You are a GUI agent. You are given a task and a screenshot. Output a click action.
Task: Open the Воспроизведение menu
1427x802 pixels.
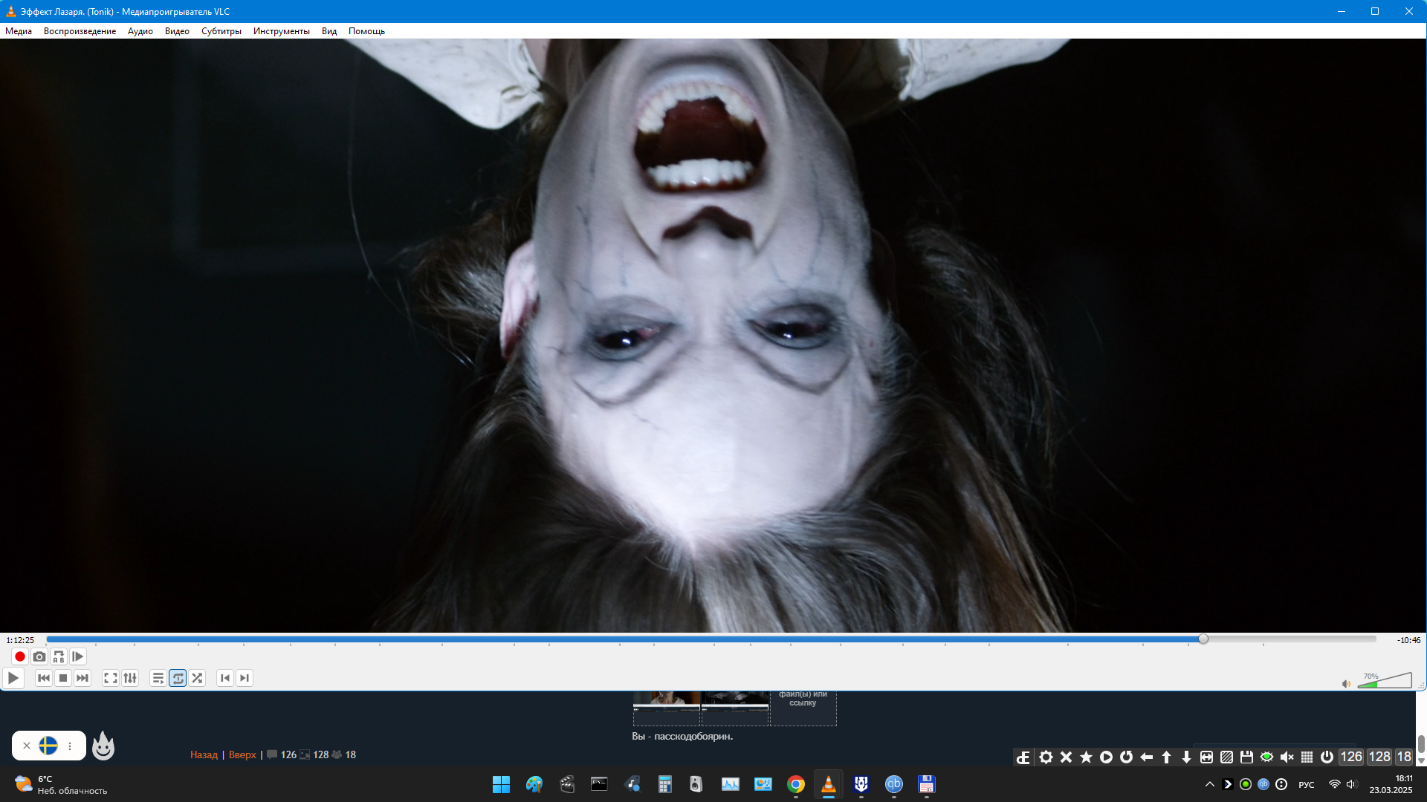(x=80, y=31)
